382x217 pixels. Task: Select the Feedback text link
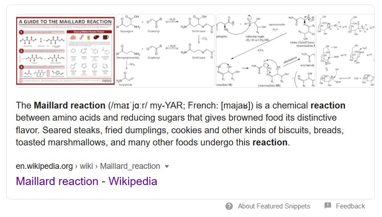(350, 206)
